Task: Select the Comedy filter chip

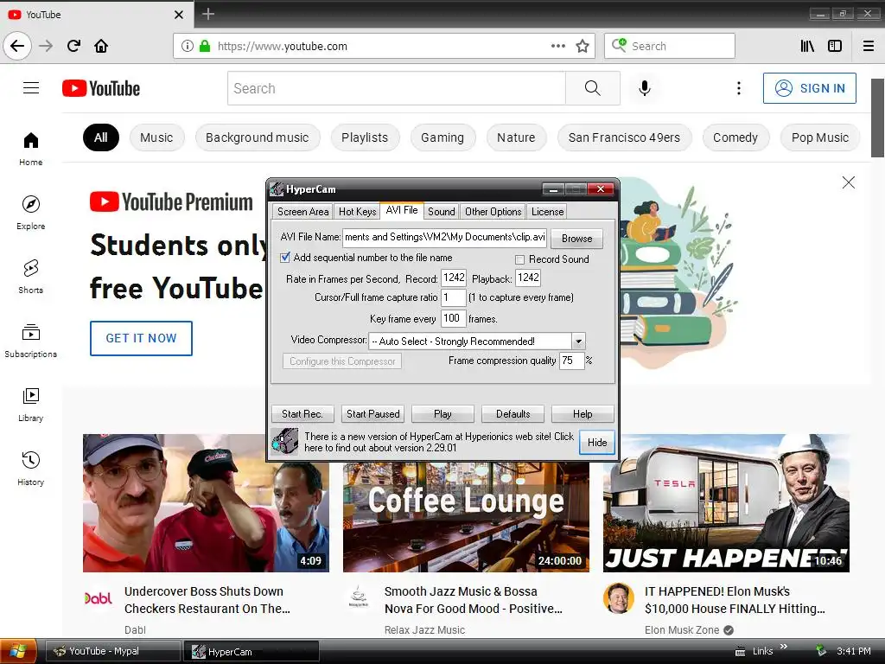Action: click(x=735, y=137)
